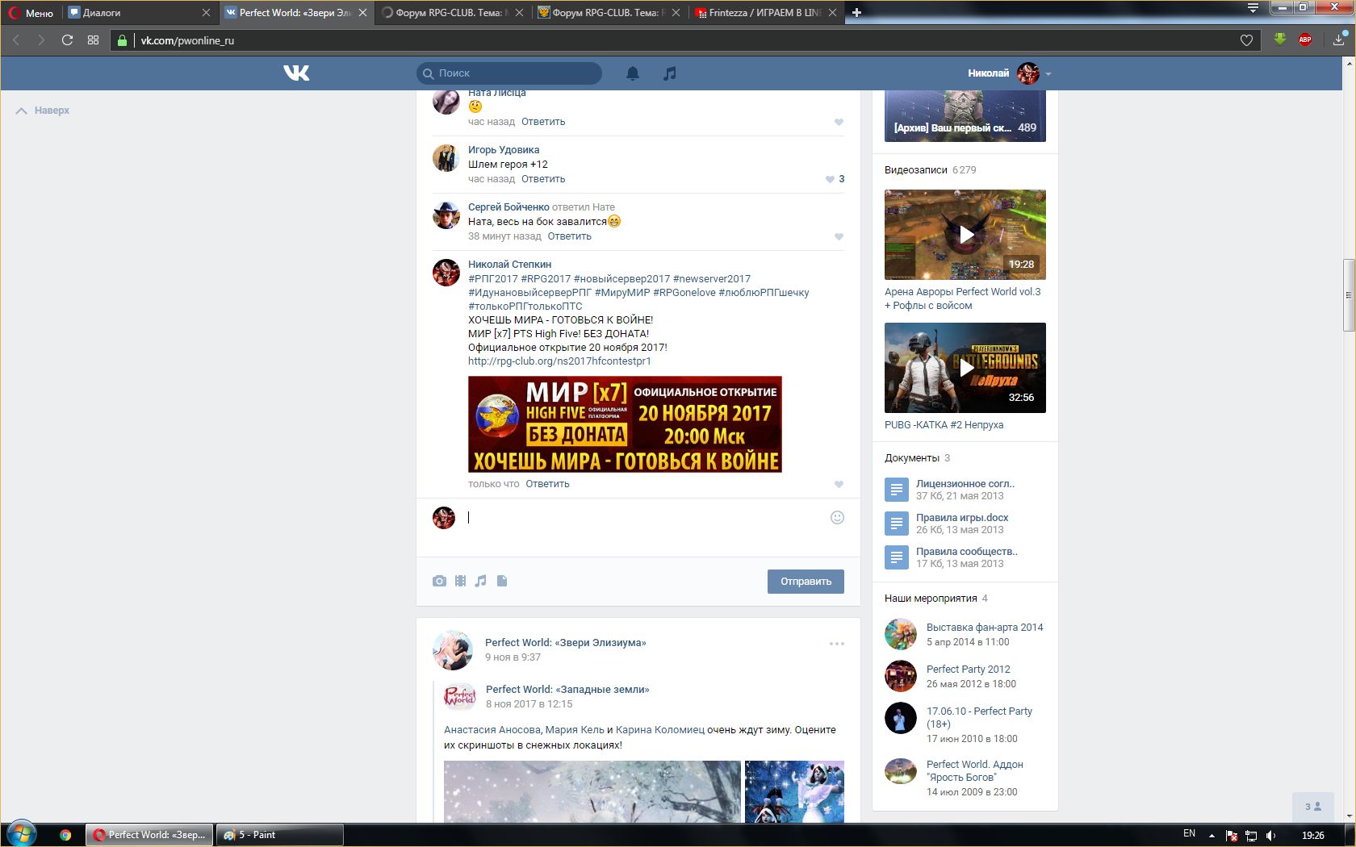
Task: Open browser downloads icon
Action: click(x=1339, y=40)
